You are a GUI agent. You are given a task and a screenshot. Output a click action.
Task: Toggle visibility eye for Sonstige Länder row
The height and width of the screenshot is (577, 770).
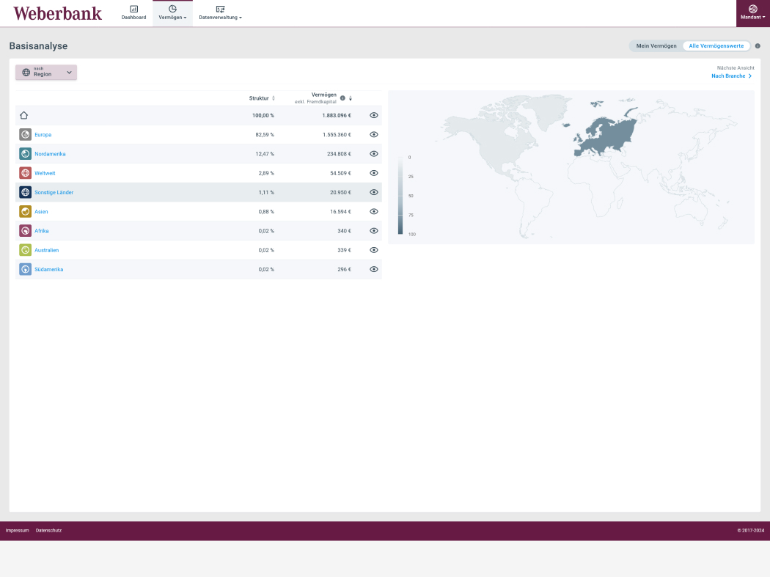pos(374,192)
